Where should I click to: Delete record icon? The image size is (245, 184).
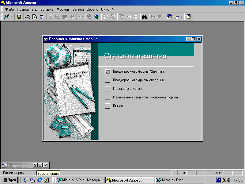pyautogui.click(x=160, y=17)
